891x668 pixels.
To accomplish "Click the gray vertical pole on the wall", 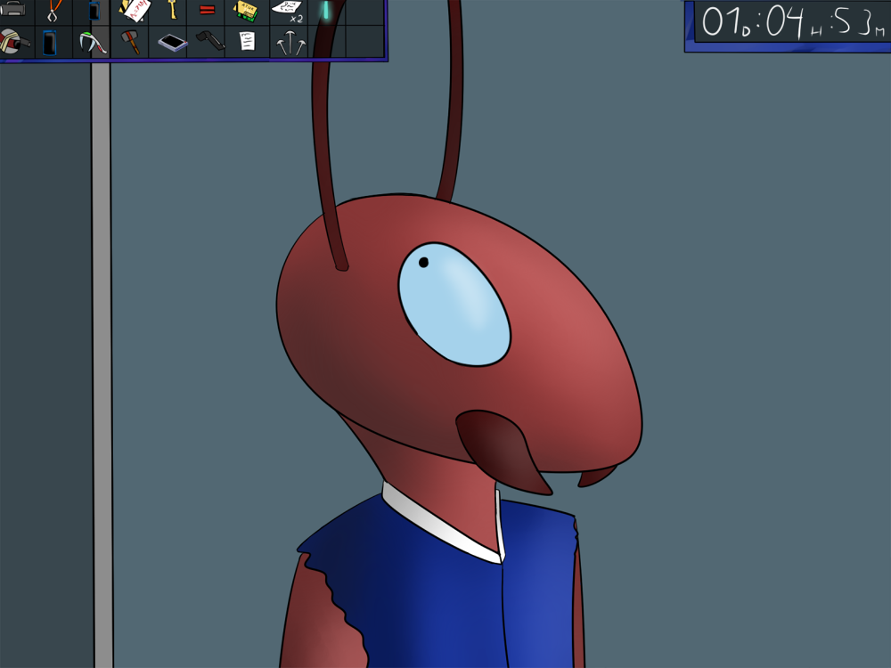I will tap(102, 356).
